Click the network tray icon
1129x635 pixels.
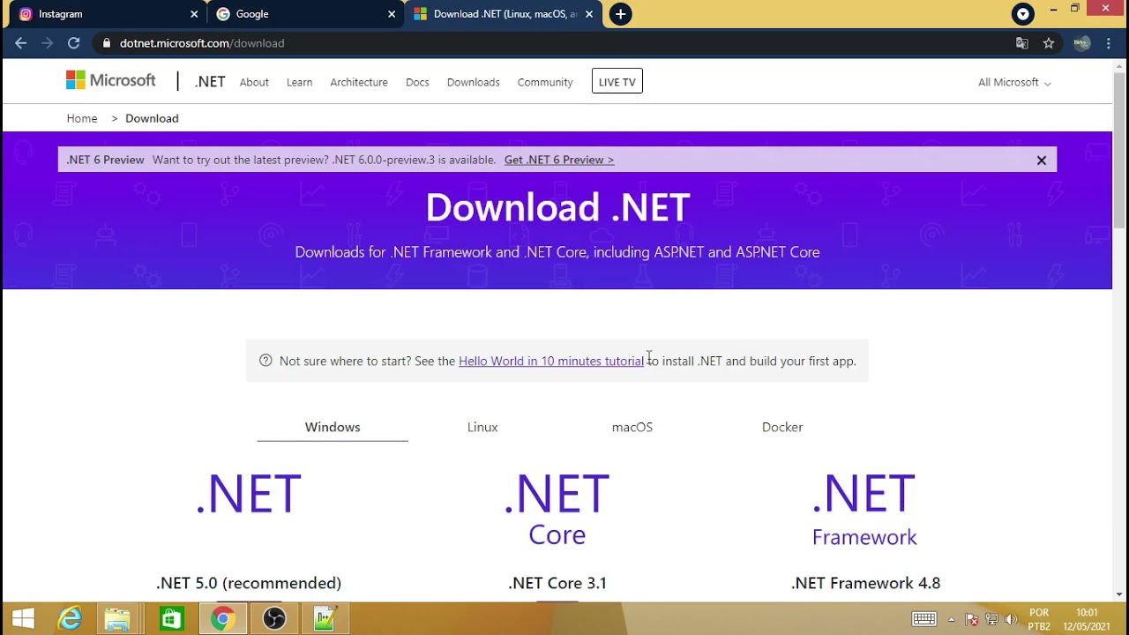point(991,619)
